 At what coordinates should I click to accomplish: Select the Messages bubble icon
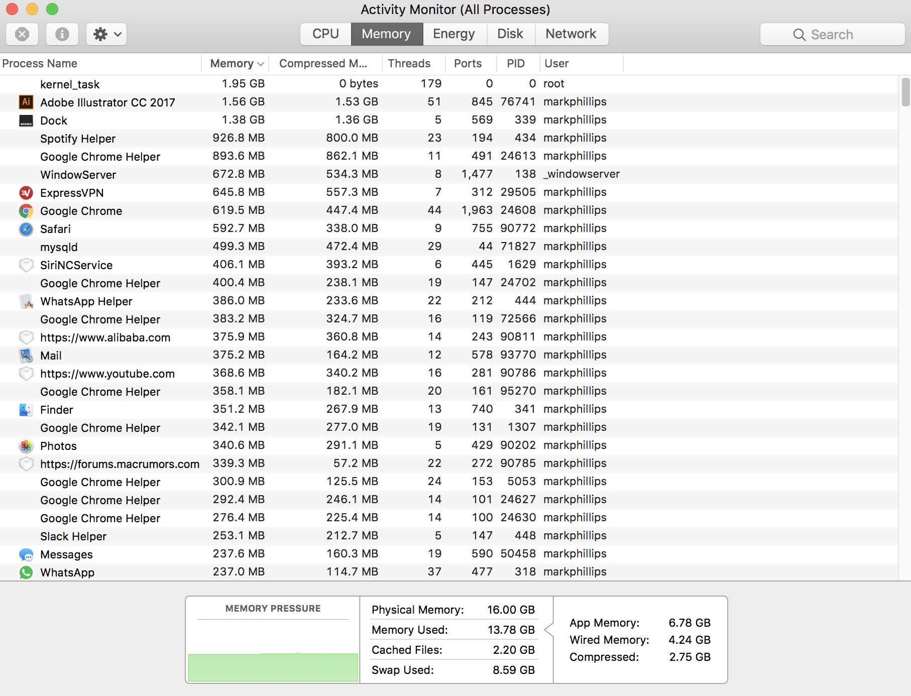coord(26,554)
